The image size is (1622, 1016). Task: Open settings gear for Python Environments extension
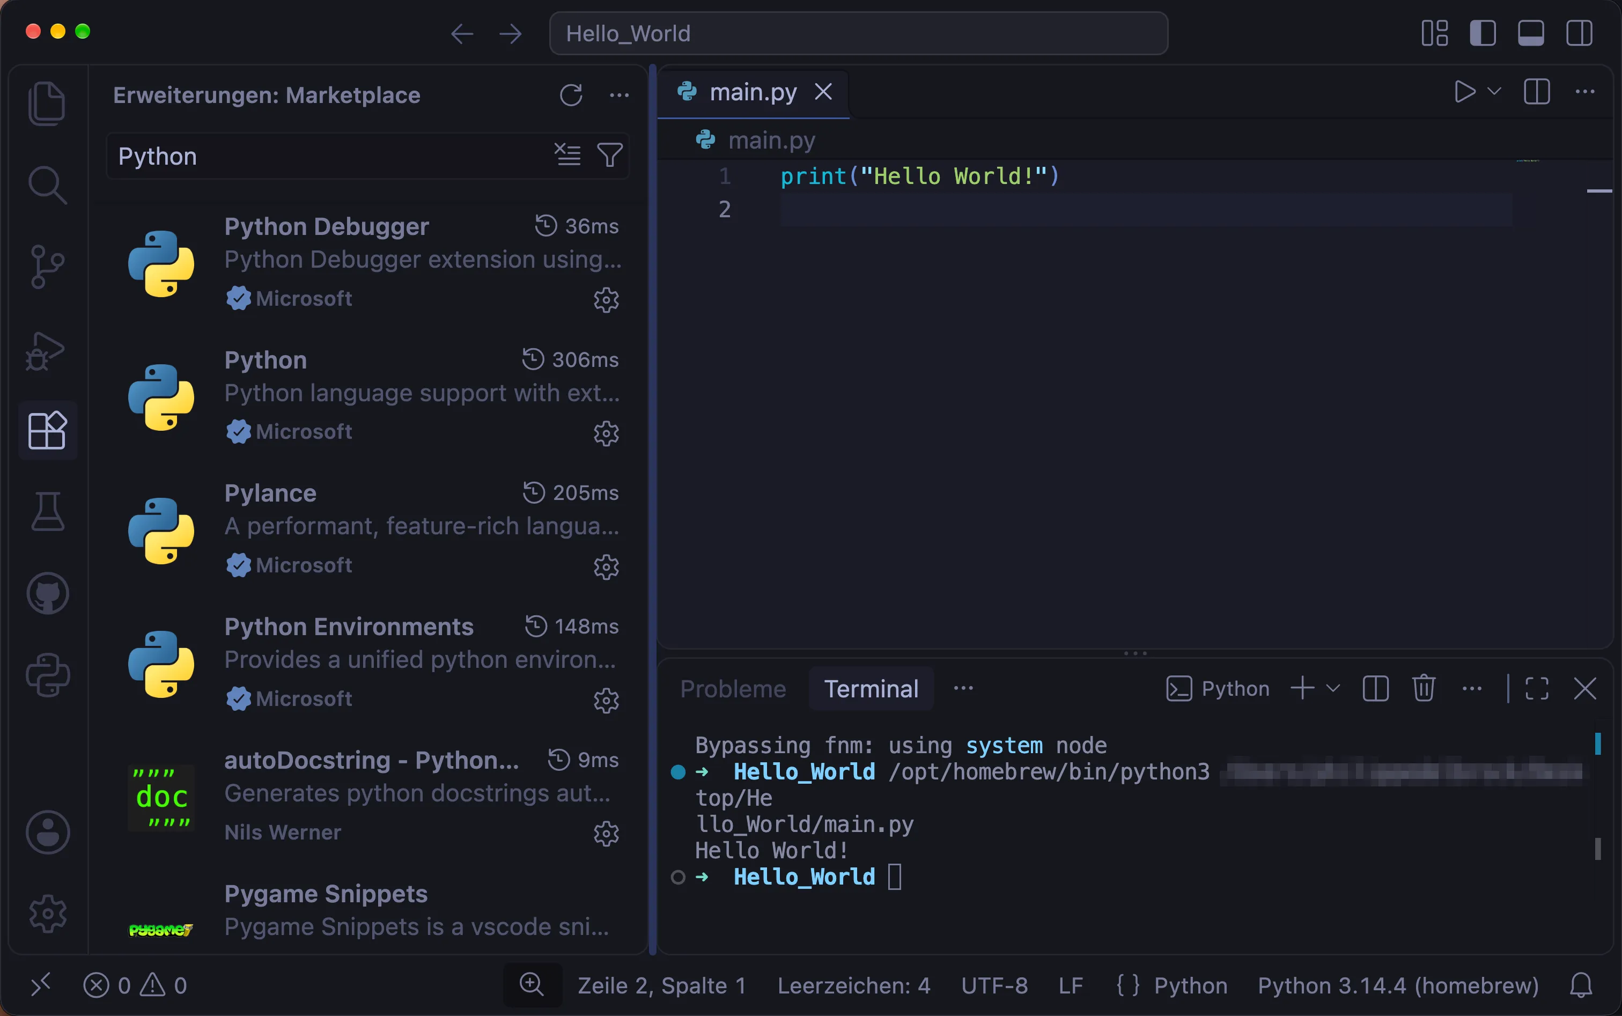click(x=606, y=700)
